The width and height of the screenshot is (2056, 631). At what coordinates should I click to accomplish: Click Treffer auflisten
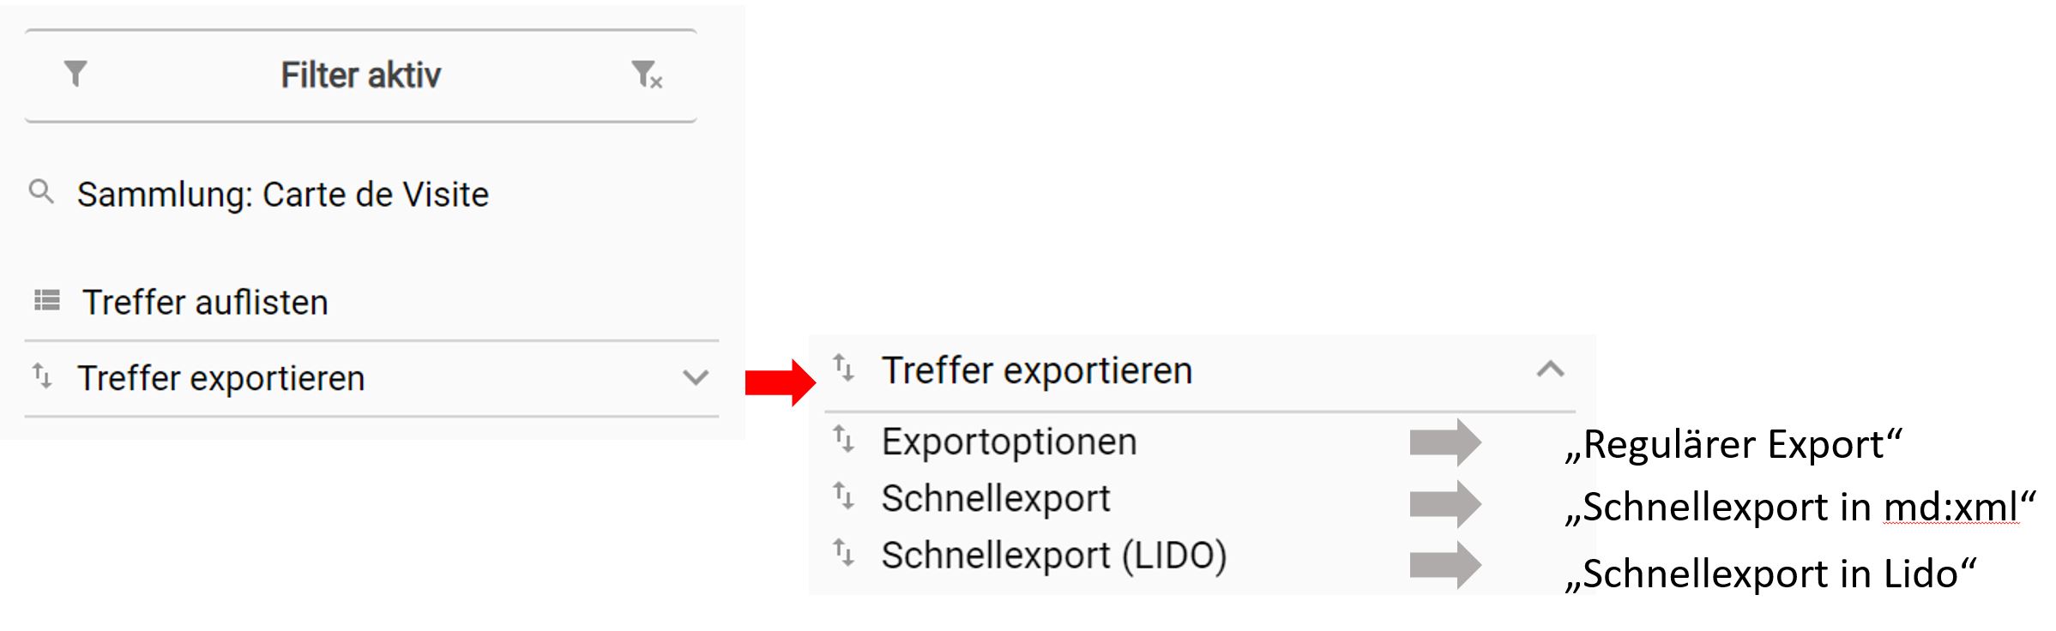(205, 303)
